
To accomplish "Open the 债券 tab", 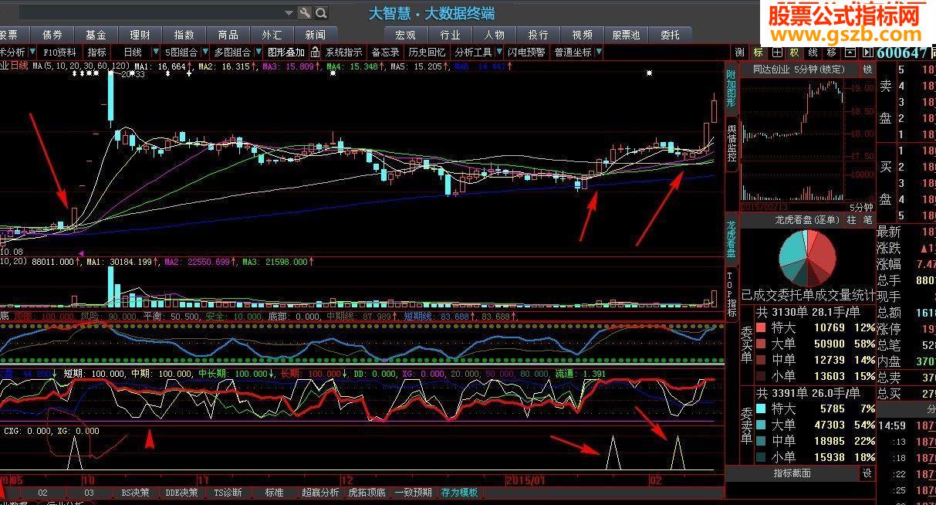I will (x=52, y=35).
